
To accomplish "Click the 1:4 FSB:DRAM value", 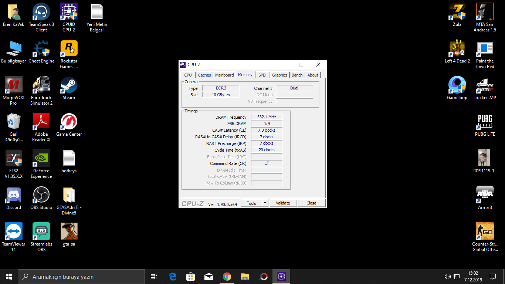I will [x=267, y=124].
